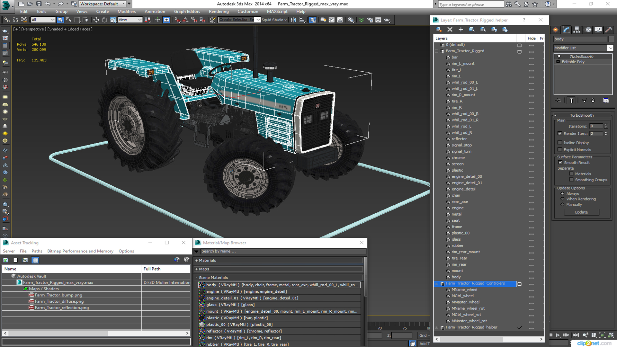
Task: Select the Move tool in main toolbar
Action: 96,20
